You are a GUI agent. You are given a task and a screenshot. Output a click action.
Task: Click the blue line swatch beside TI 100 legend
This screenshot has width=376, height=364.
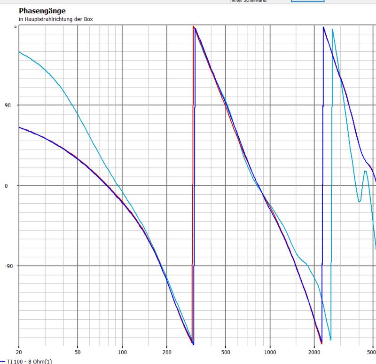tap(3, 361)
